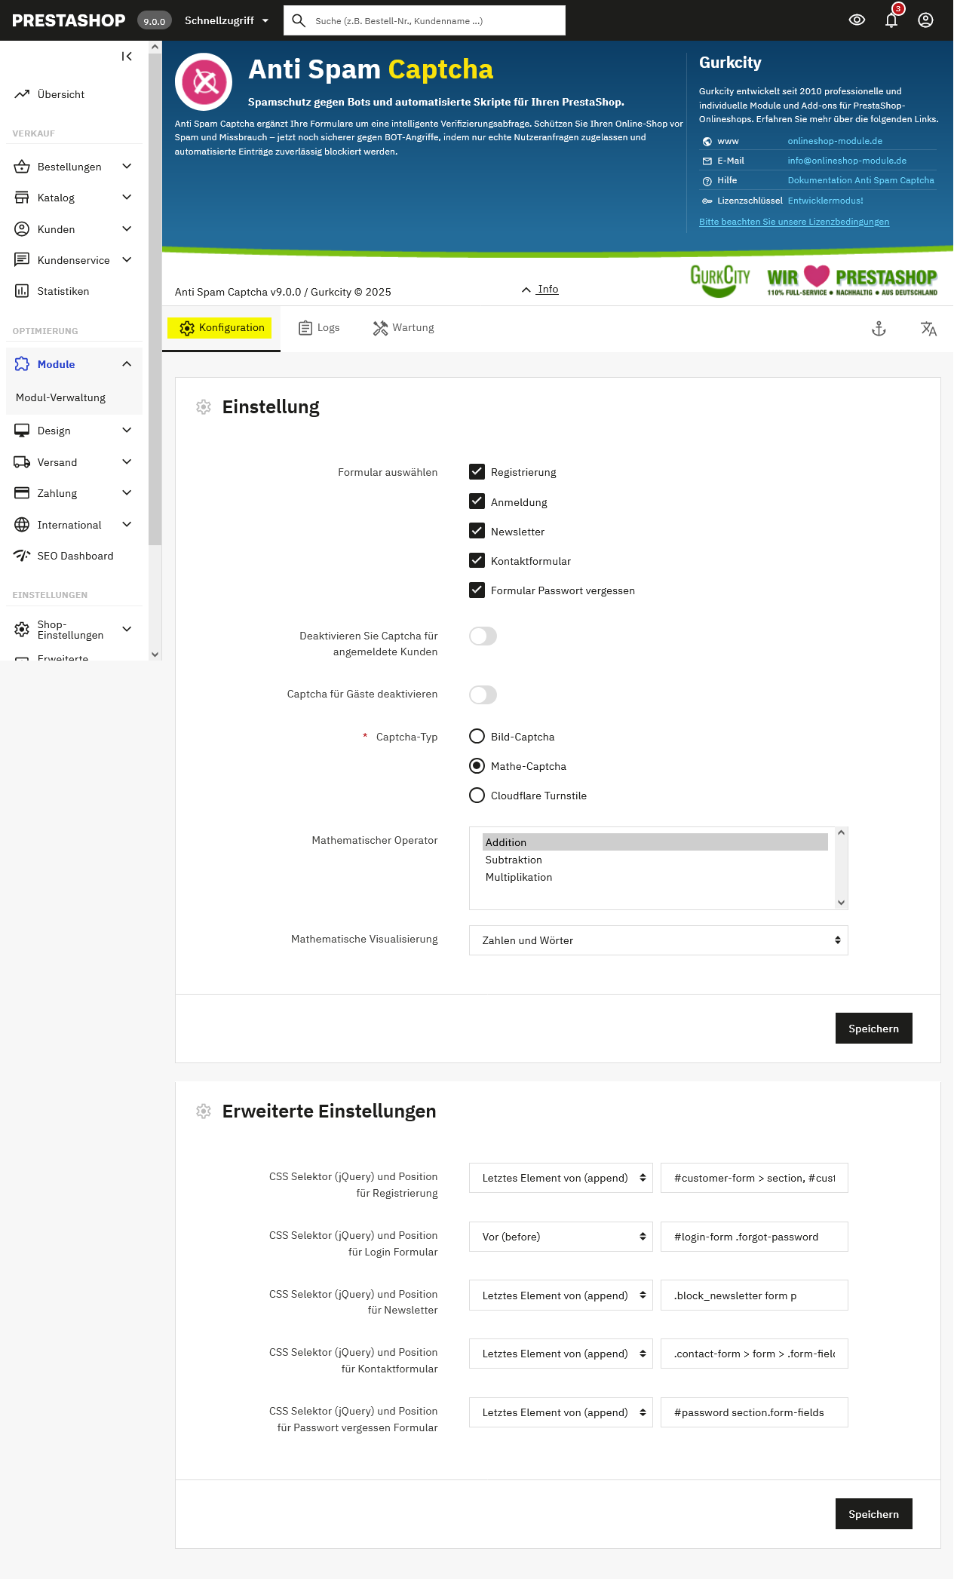The height and width of the screenshot is (1579, 954).
Task: Switch to the Wartung tab
Action: click(403, 328)
